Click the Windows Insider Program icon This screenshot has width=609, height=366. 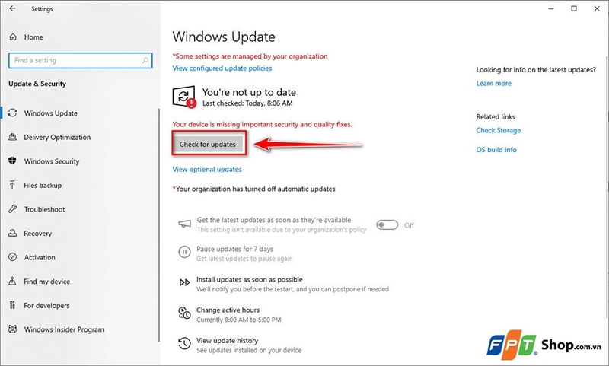point(12,329)
